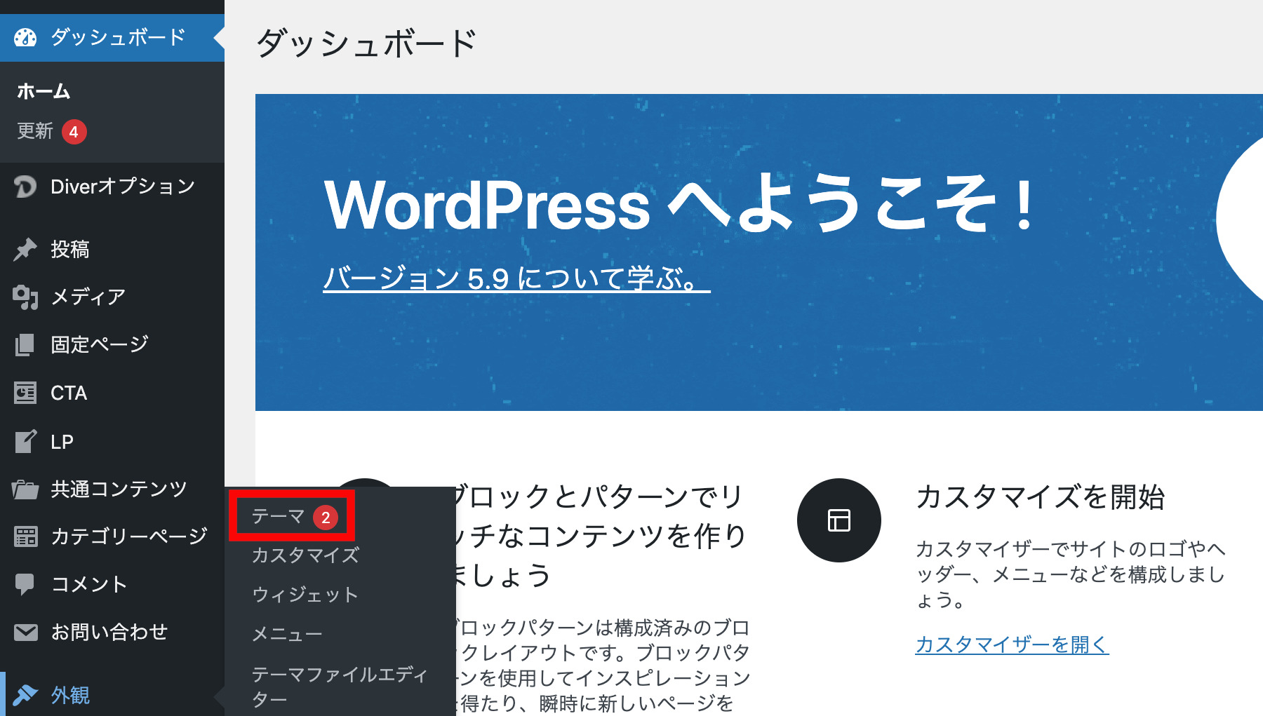Open the 更新 updates page
Viewport: 1263px width, 716px height.
point(35,131)
